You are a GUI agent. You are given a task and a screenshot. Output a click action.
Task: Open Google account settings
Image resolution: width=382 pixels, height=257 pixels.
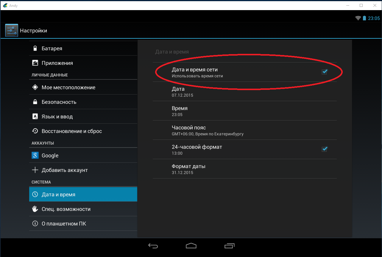(83, 155)
